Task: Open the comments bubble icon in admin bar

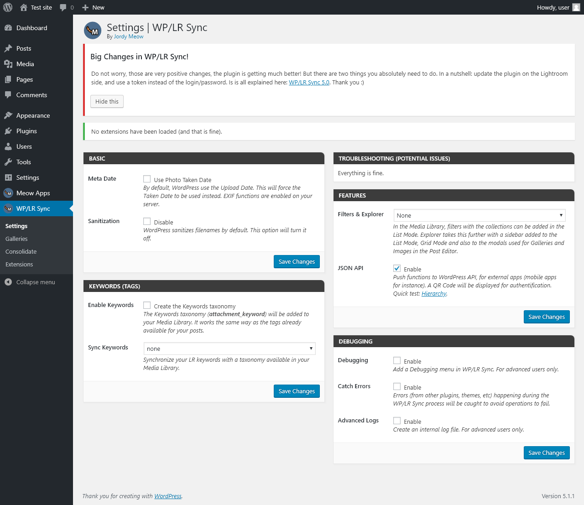Action: click(63, 8)
